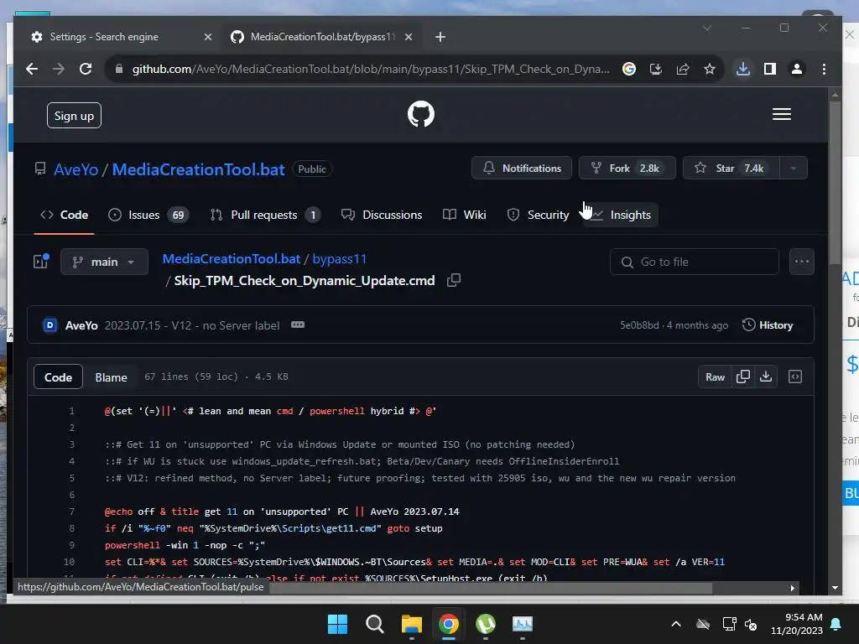Copy the file path icon

coord(454,280)
